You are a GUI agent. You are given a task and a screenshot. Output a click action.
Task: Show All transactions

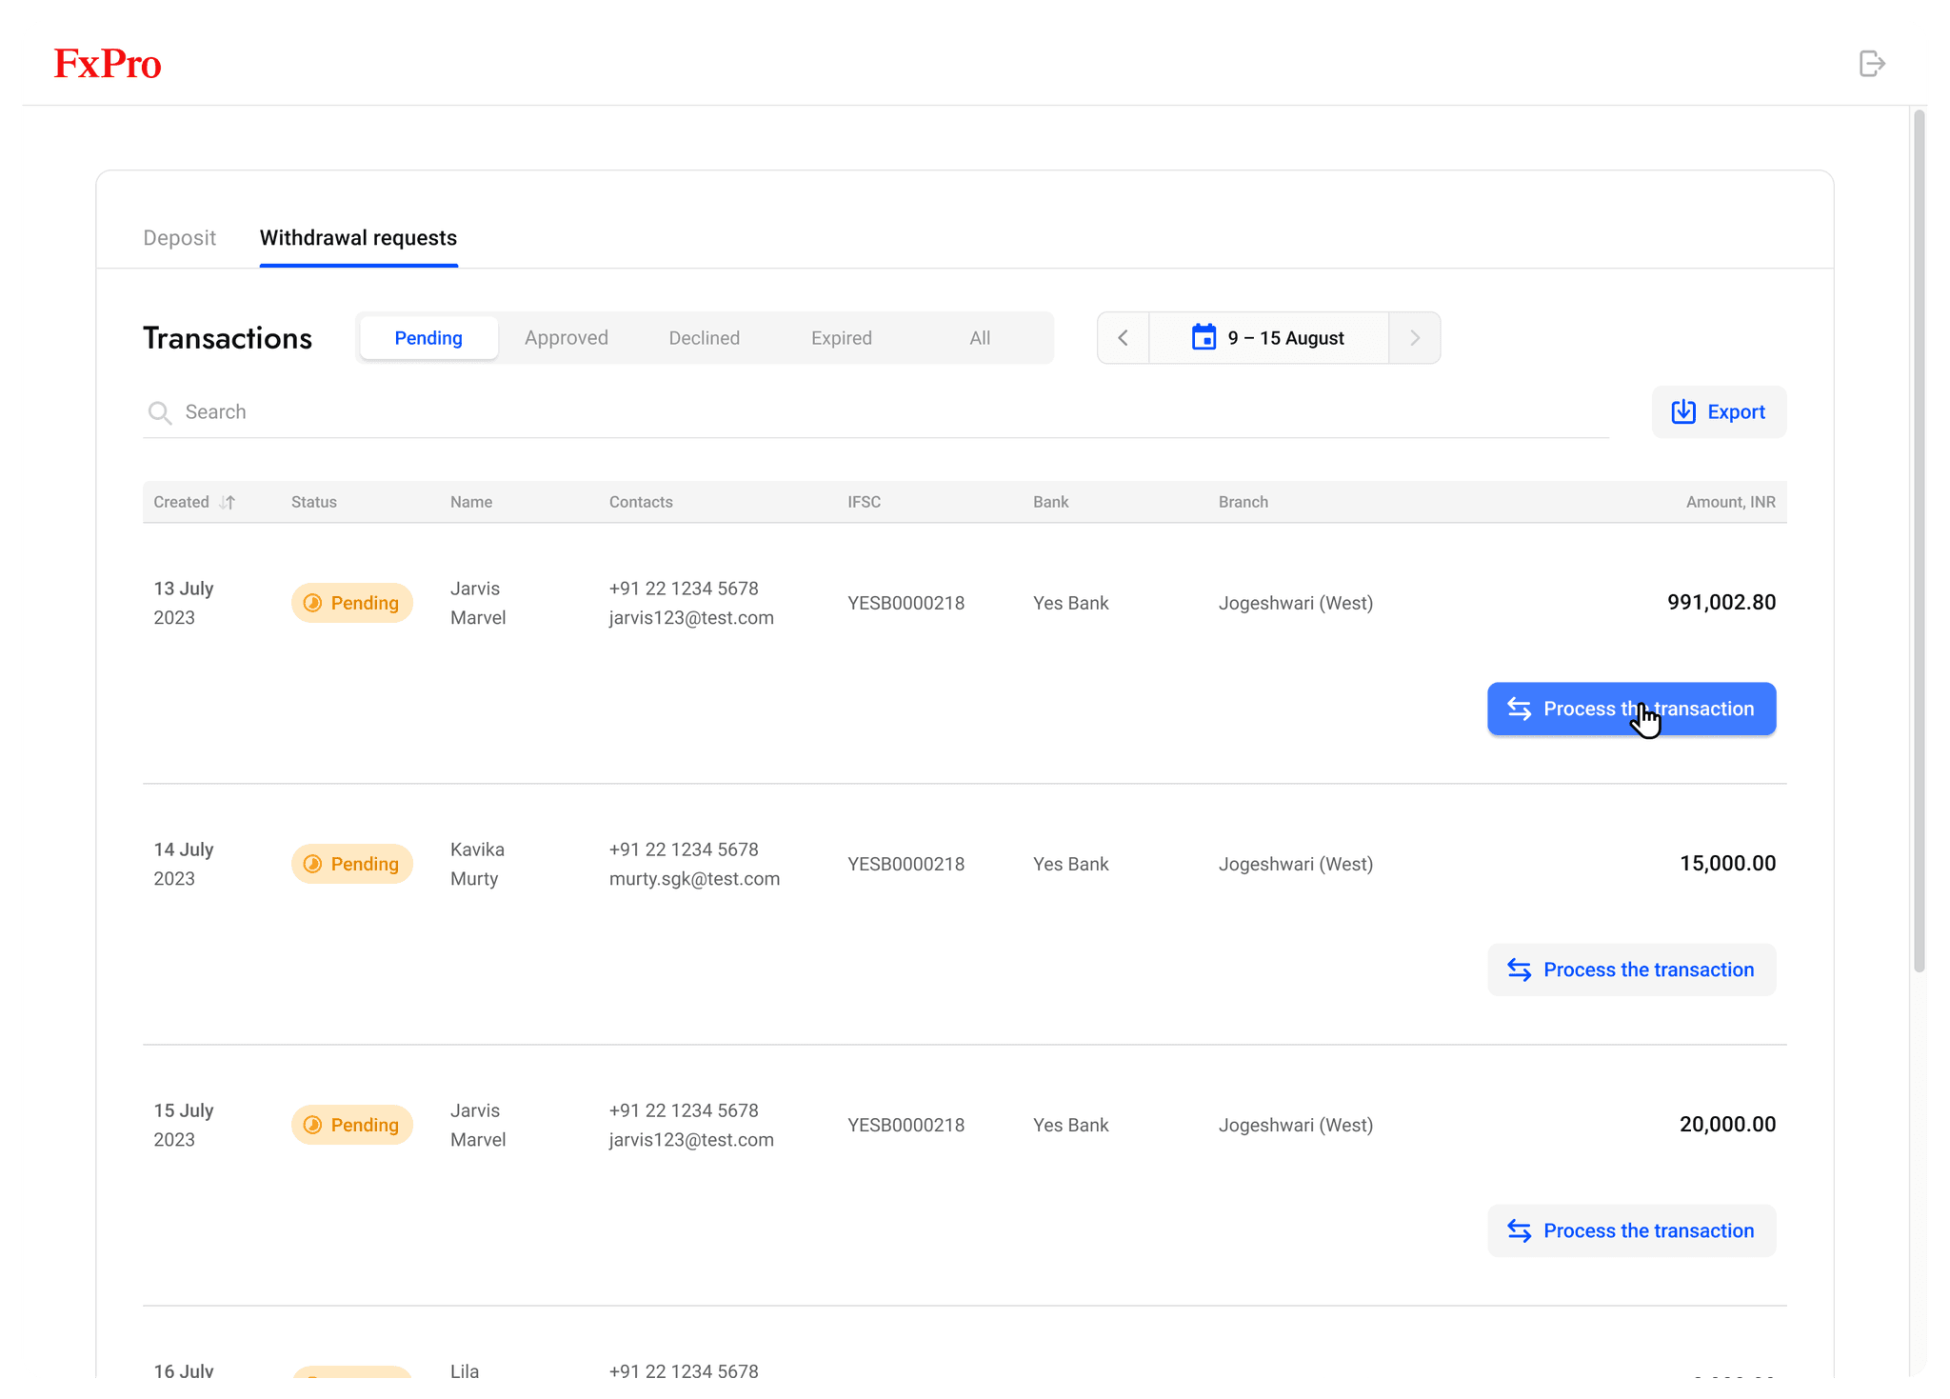click(980, 338)
